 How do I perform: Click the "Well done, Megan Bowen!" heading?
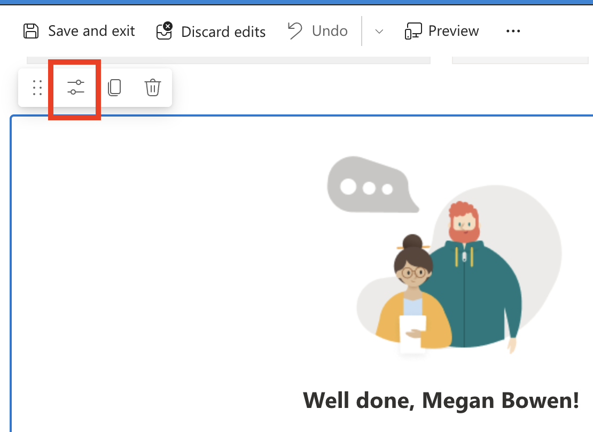pyautogui.click(x=441, y=400)
